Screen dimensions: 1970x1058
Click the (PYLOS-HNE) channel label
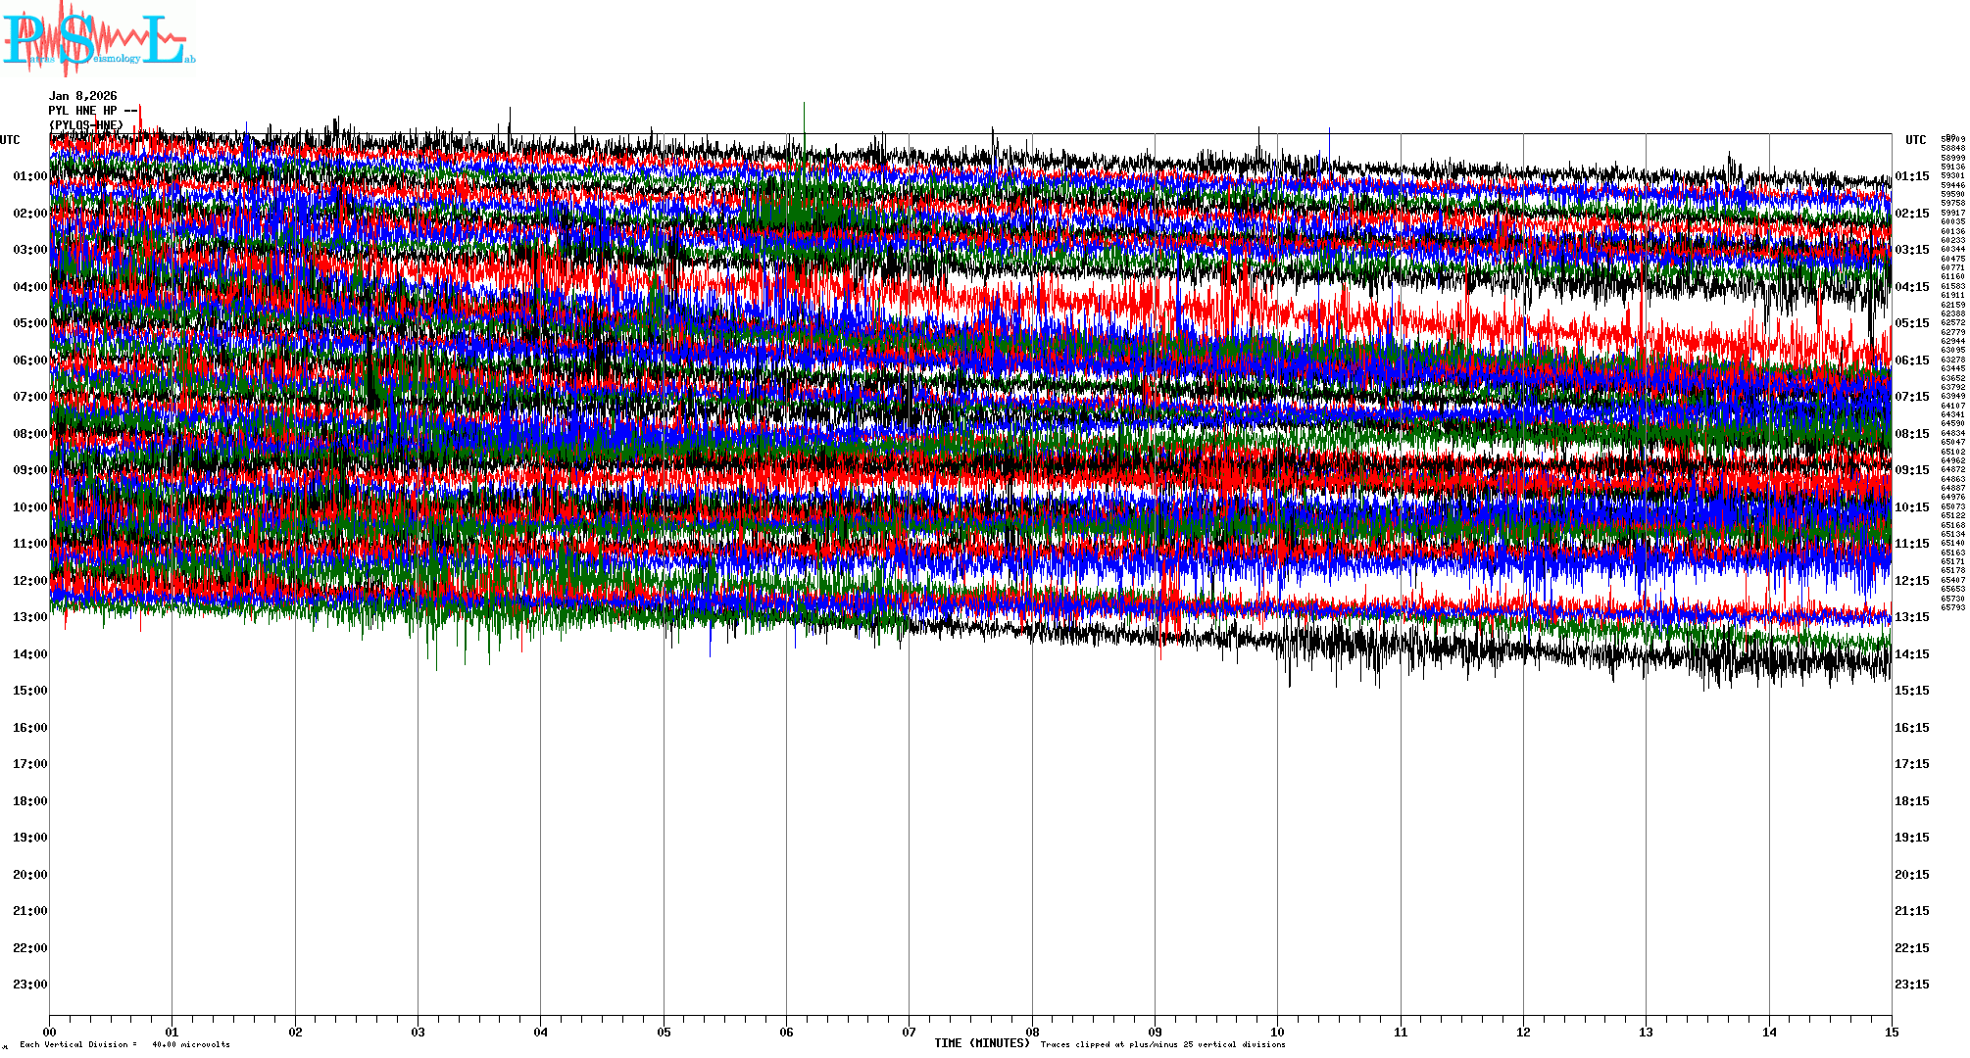[x=86, y=125]
